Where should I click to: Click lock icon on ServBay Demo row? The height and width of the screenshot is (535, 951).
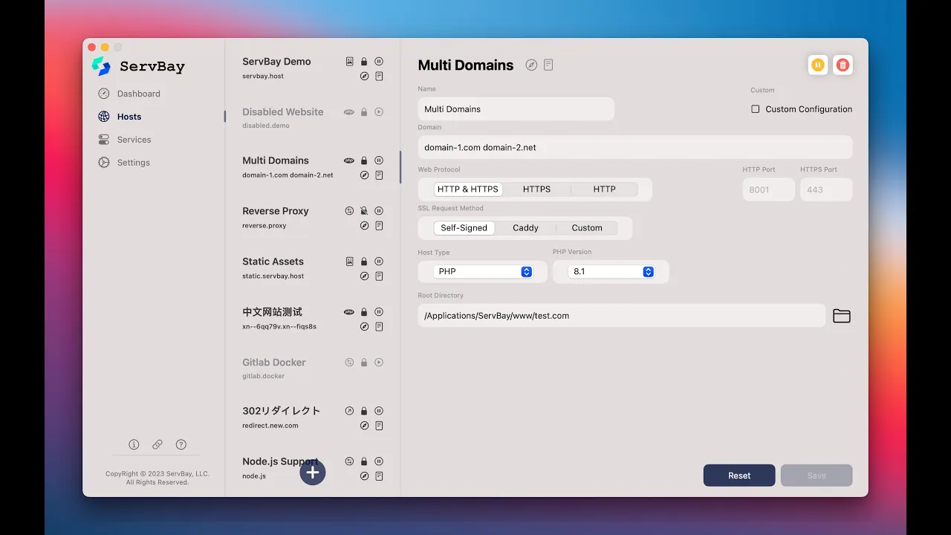pyautogui.click(x=364, y=62)
